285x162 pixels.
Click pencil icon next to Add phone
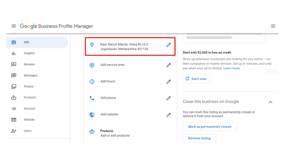click(168, 98)
